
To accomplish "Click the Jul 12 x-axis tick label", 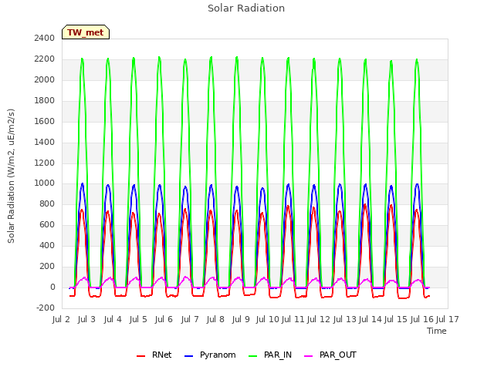I will click(319, 319).
